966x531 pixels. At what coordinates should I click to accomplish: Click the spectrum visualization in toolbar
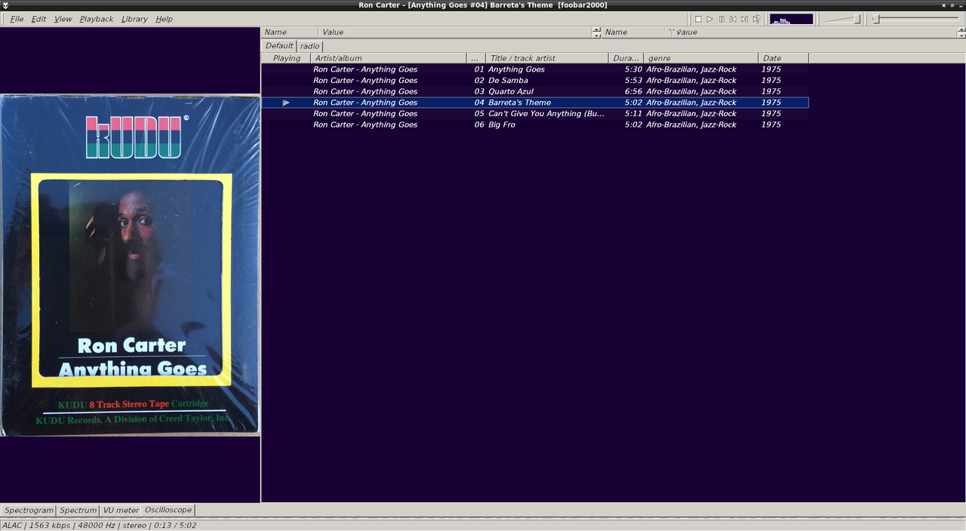click(791, 19)
